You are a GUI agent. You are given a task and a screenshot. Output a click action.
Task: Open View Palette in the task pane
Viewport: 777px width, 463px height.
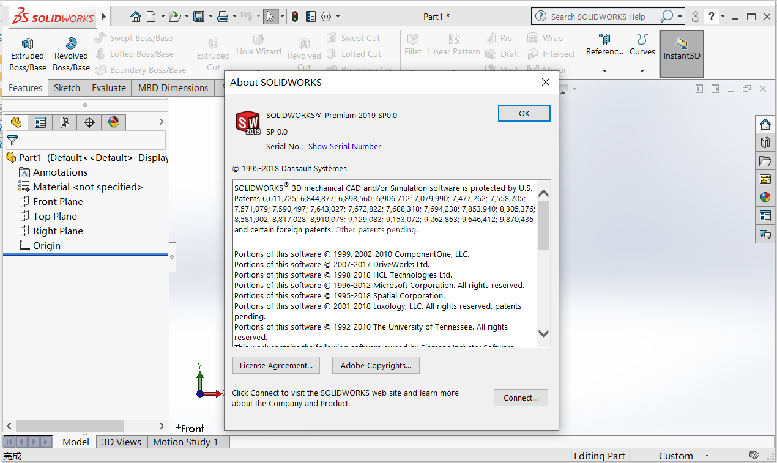765,179
